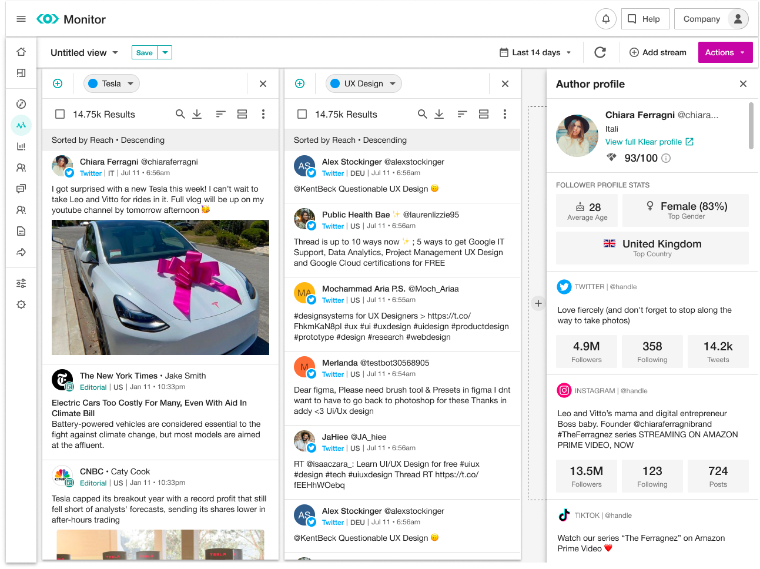Open View full Klear profile link
Screen dimensions: 760x569
649,142
